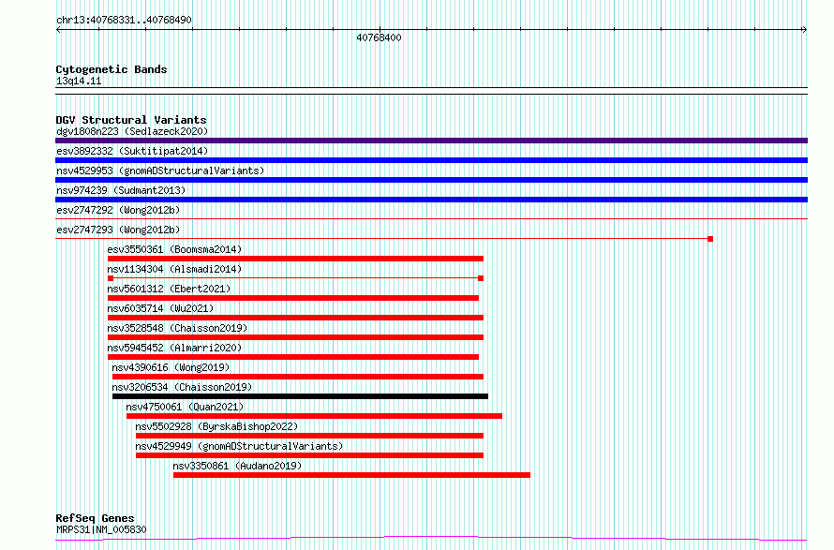Image resolution: width=834 pixels, height=550 pixels.
Task: Click esv2747293 (Wong2012b) label
Action: 118,230
